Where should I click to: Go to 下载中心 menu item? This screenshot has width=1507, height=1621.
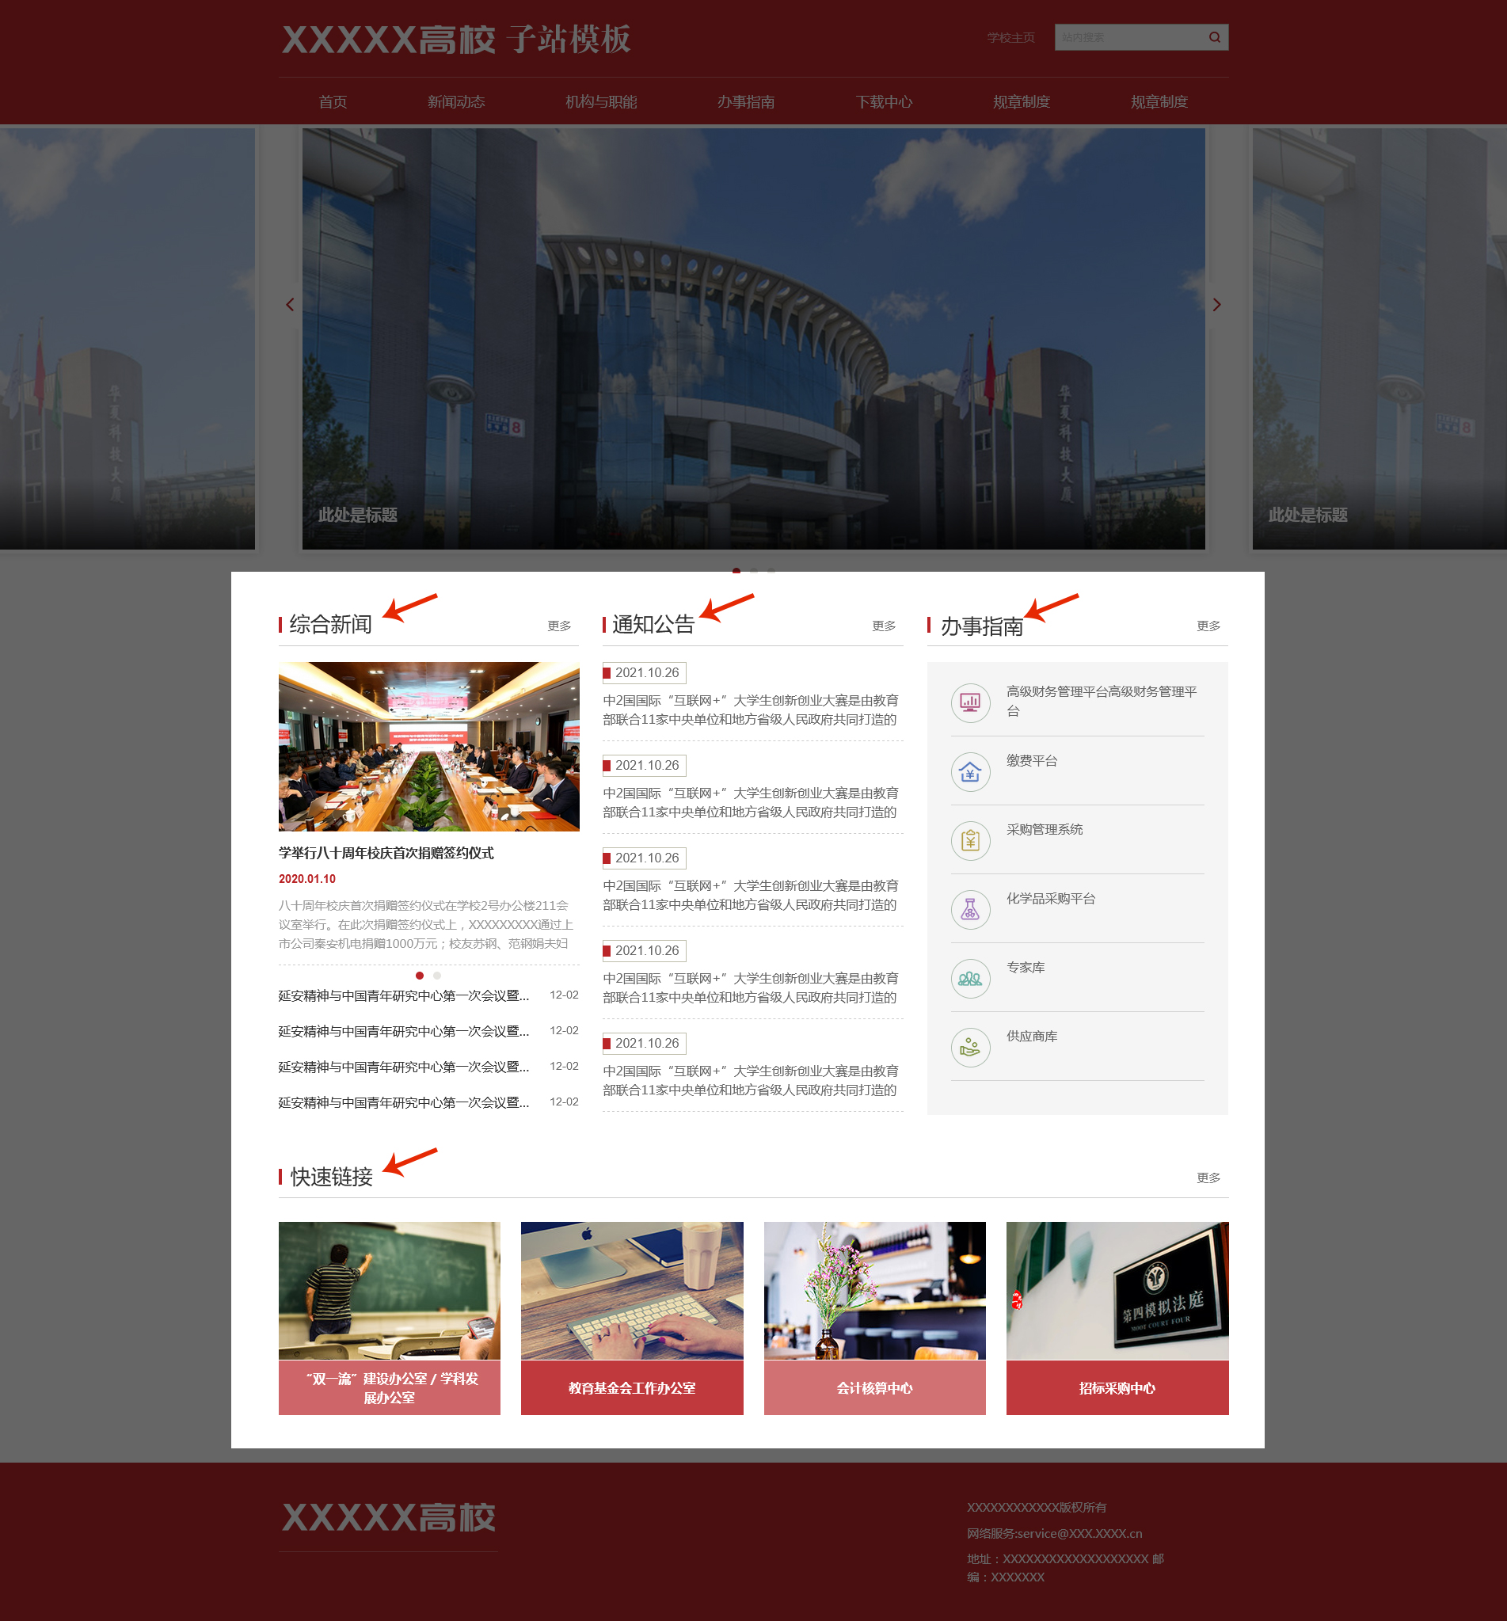pos(883,102)
